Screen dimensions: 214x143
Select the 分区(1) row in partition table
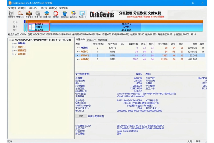[x=85, y=51]
